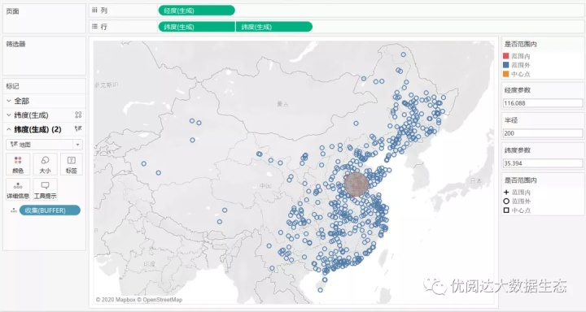Select the first 纬度(生成) pill on rows shelf
Image resolution: width=586 pixels, height=312 pixels.
197,27
